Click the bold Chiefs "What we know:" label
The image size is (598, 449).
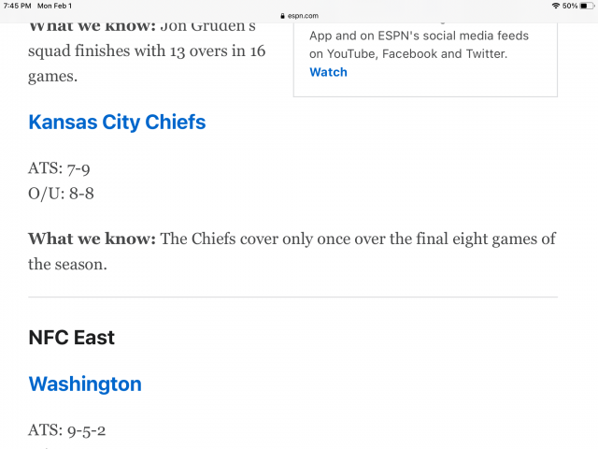92,239
